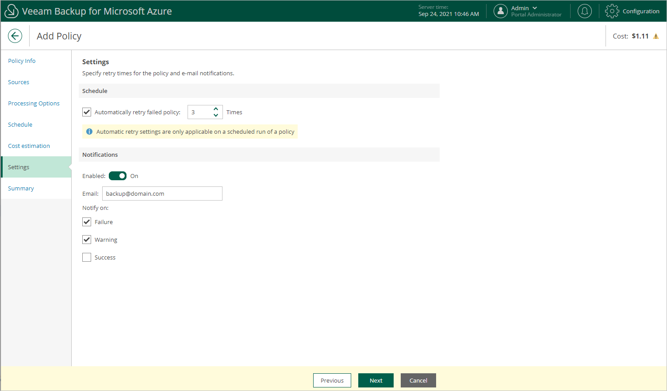Uncheck Automatically retry failed policy
Viewport: 667px width, 391px height.
87,112
